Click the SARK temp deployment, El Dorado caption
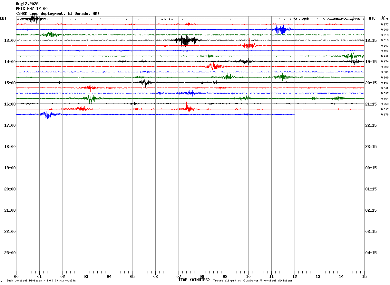Image resolution: width=390 pixels, height=285 pixels. [58, 14]
